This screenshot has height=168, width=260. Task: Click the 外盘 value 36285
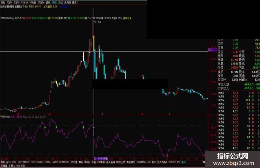coord(235,68)
